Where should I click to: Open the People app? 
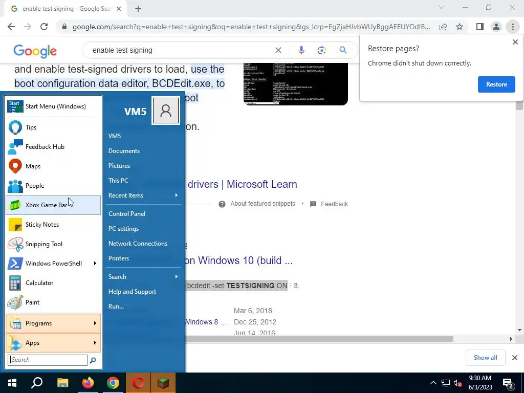(x=53, y=185)
